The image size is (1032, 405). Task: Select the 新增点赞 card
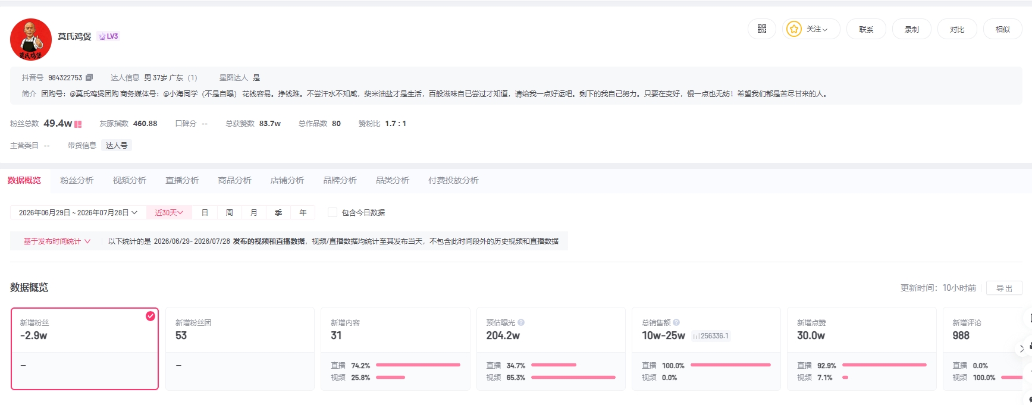[861, 349]
